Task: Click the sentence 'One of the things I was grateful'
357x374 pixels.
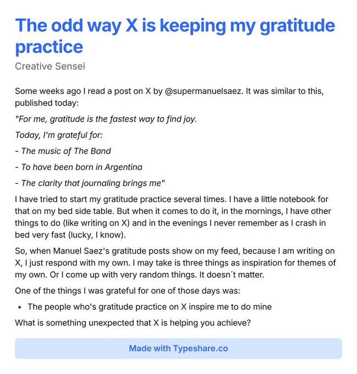Action: click(128, 291)
